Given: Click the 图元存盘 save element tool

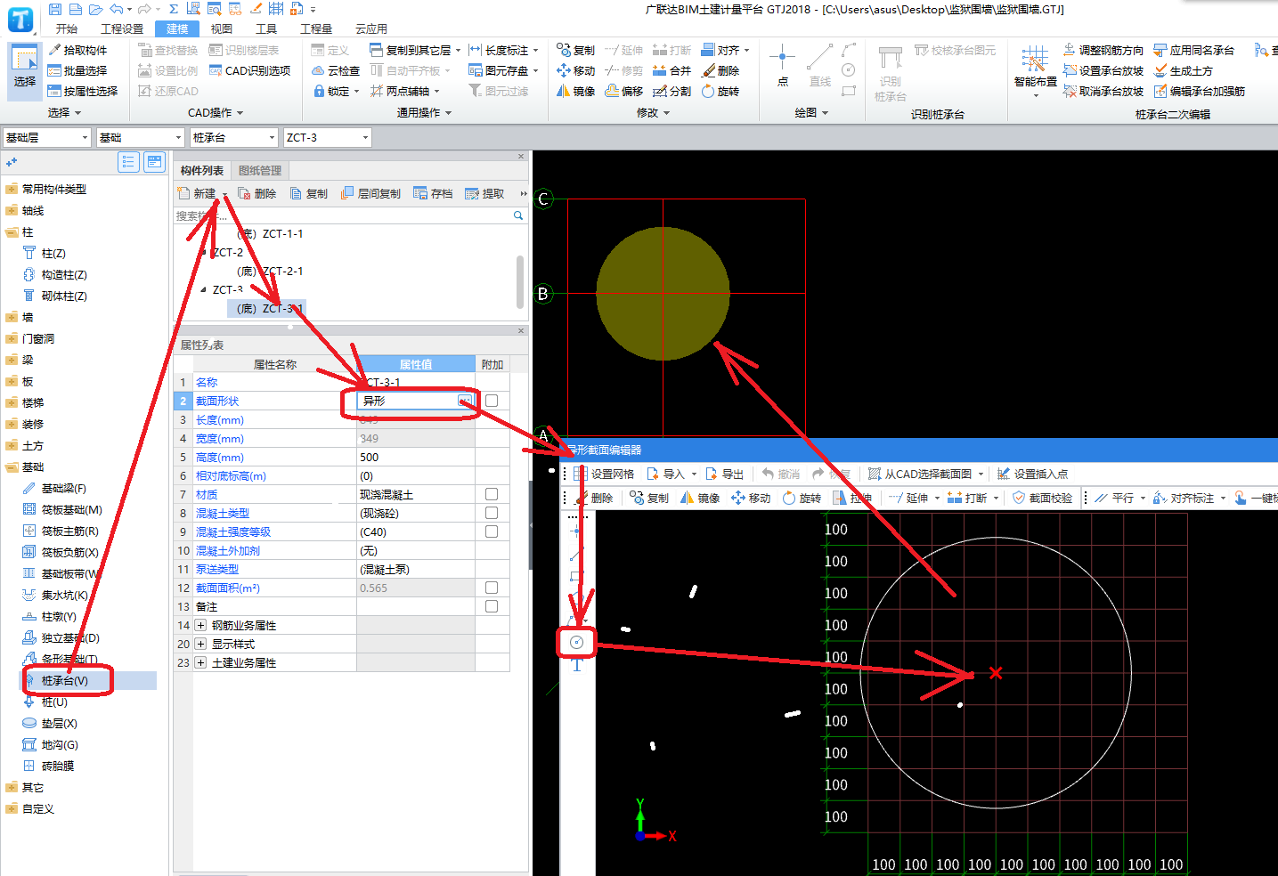Looking at the screenshot, I should [500, 70].
